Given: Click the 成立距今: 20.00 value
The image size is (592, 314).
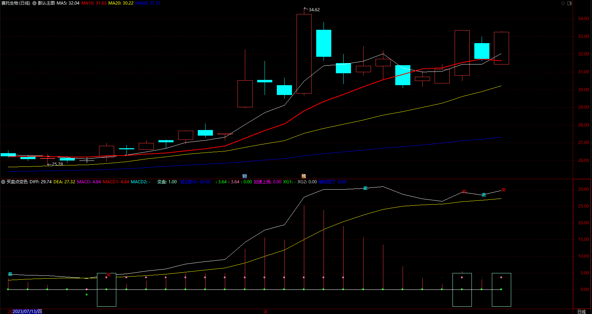Looking at the screenshot, I should point(195,182).
